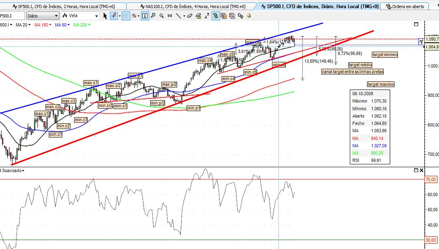Click the SP500.I symbol input field
439x249 pixels.
[12, 16]
